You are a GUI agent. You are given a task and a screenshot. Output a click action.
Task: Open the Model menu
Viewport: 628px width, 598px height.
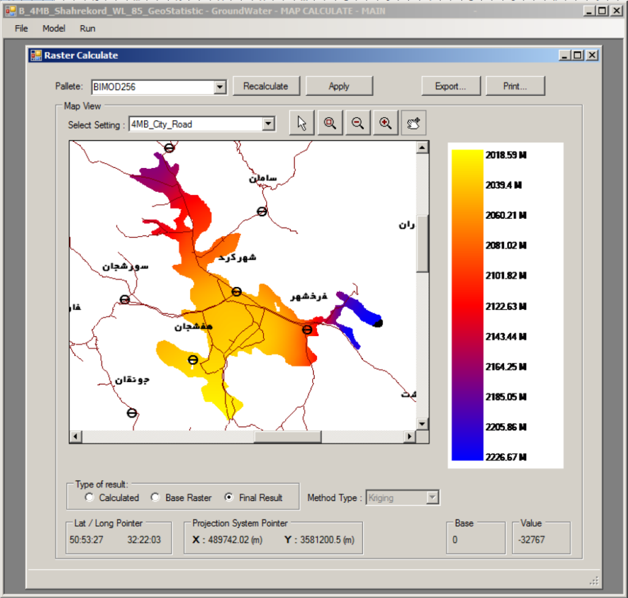point(54,28)
